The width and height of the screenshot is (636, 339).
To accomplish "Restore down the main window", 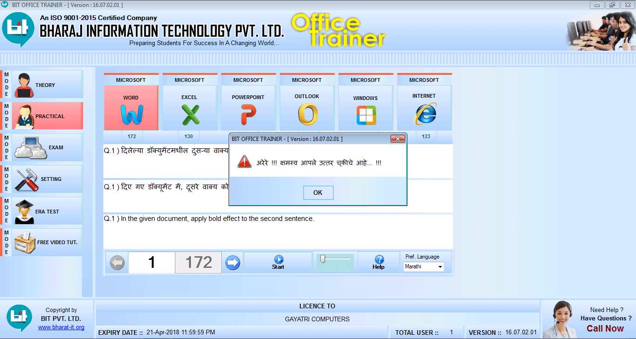I will (612, 5).
